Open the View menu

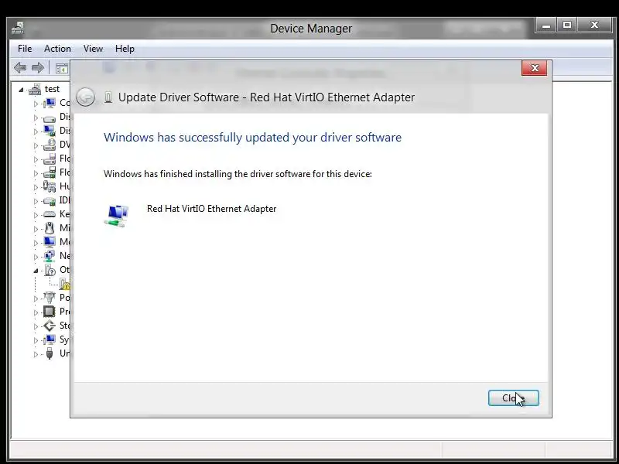tap(93, 49)
